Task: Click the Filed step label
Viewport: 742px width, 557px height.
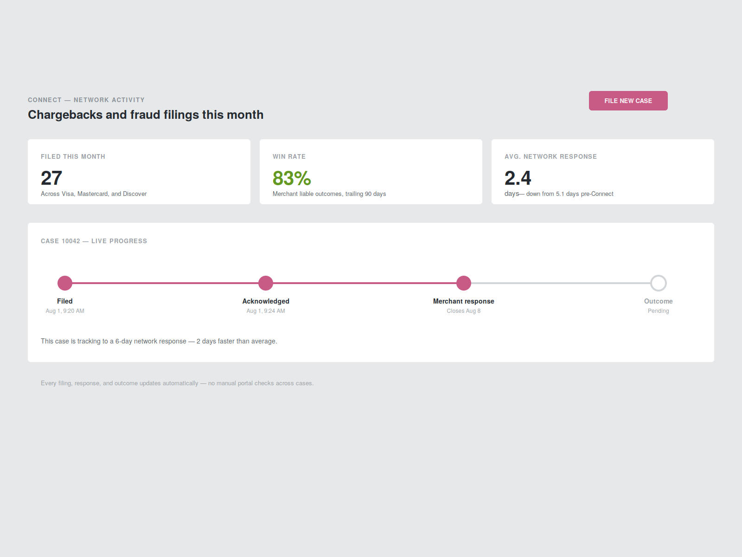Action: tap(65, 301)
